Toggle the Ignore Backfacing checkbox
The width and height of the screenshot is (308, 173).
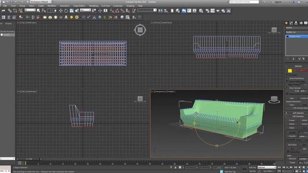coord(288,78)
